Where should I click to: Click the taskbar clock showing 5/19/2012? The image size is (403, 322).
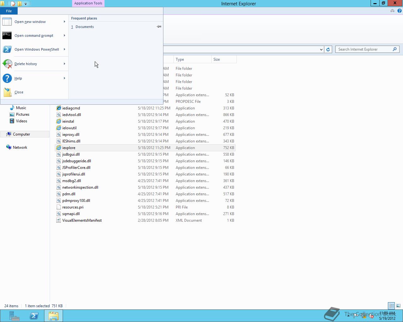coord(387,316)
